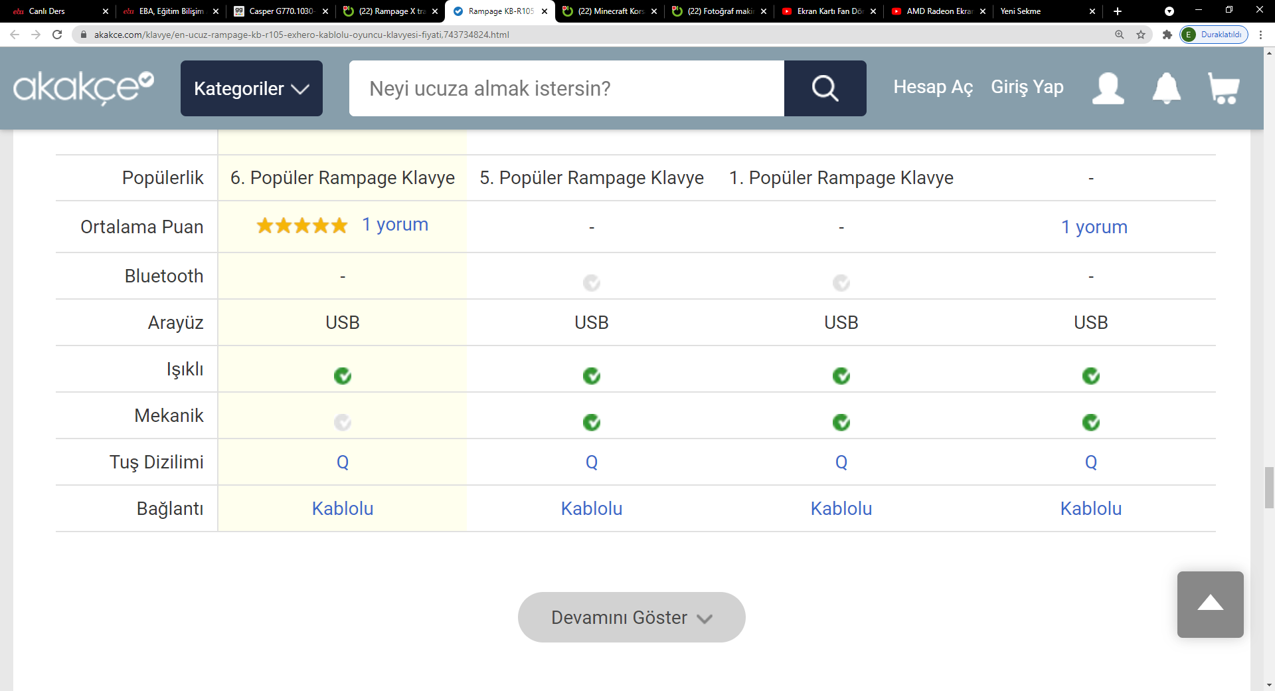
Task: Reload the current page
Action: [57, 35]
